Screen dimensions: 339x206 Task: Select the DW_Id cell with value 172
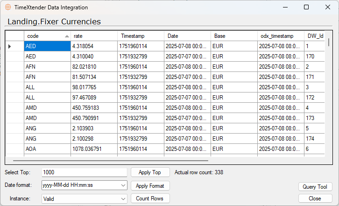[x=315, y=98]
